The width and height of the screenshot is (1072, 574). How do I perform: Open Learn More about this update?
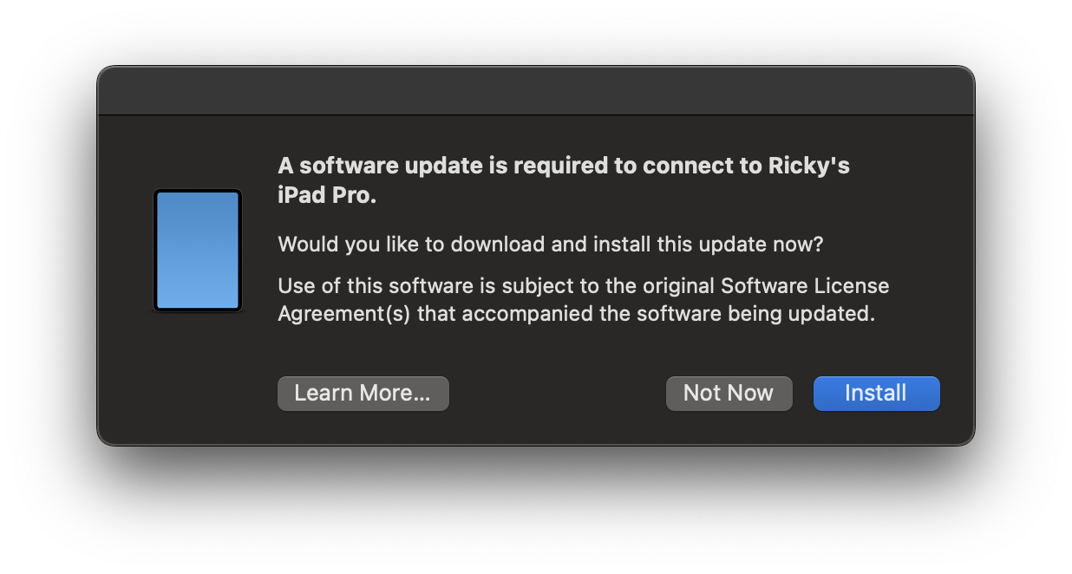(x=363, y=393)
